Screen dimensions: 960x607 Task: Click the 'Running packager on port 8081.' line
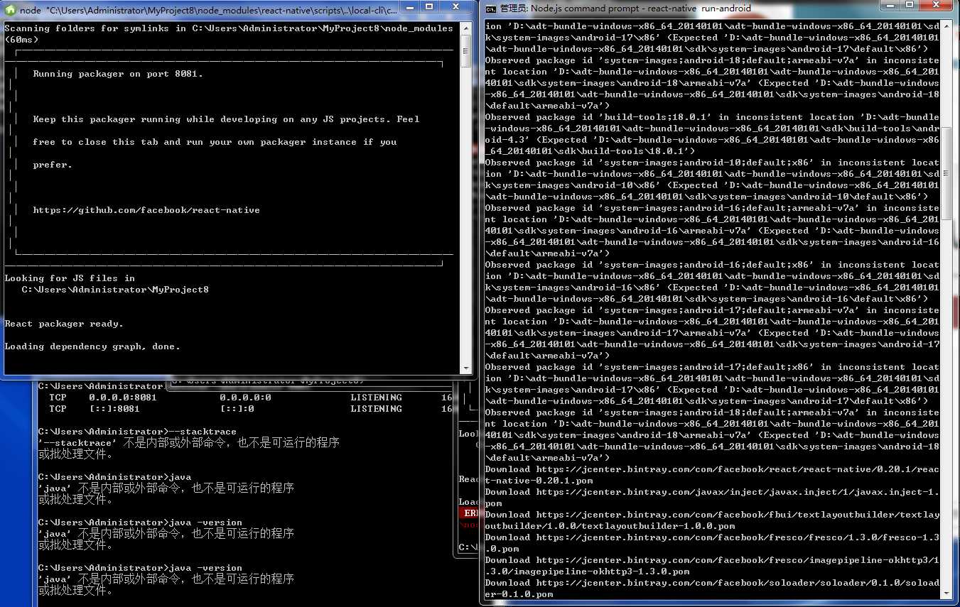coord(118,74)
